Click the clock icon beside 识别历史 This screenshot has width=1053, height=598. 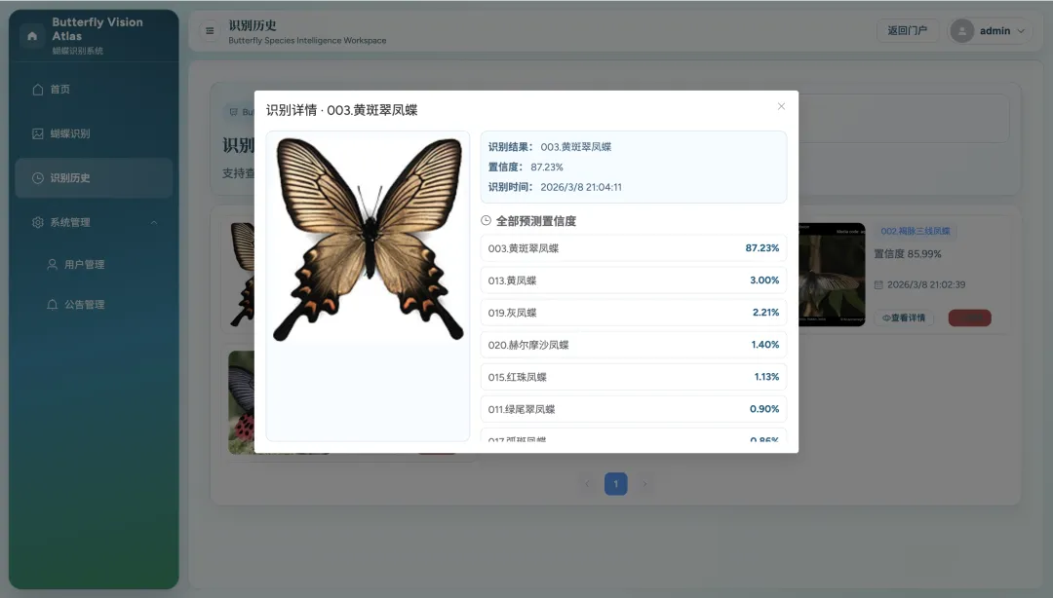click(x=38, y=178)
